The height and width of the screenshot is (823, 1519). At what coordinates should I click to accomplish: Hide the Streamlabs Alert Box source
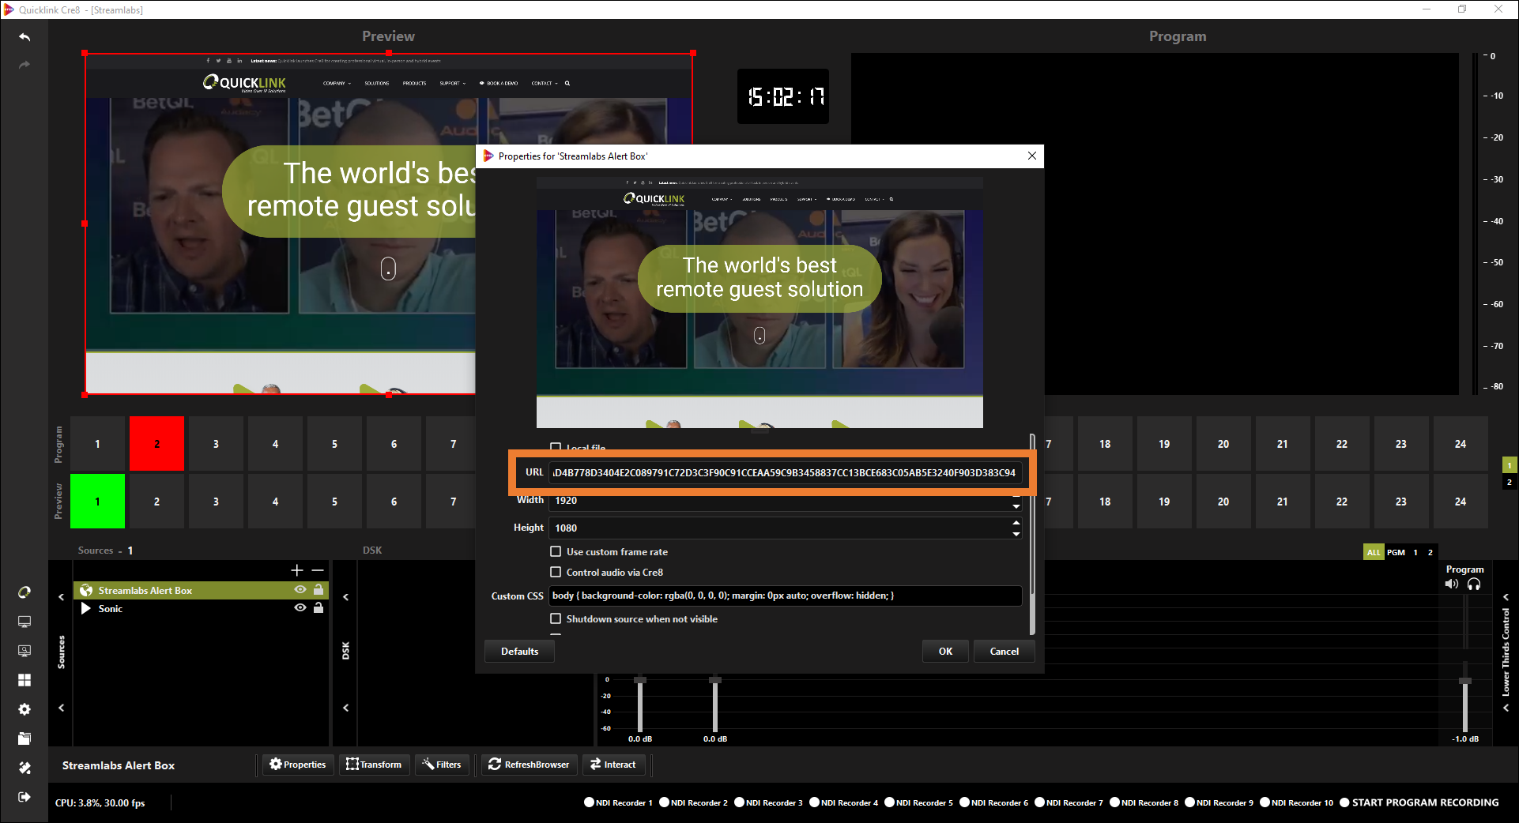(300, 590)
